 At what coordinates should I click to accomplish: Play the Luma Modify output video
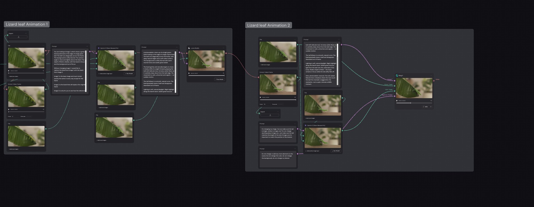pos(189,73)
